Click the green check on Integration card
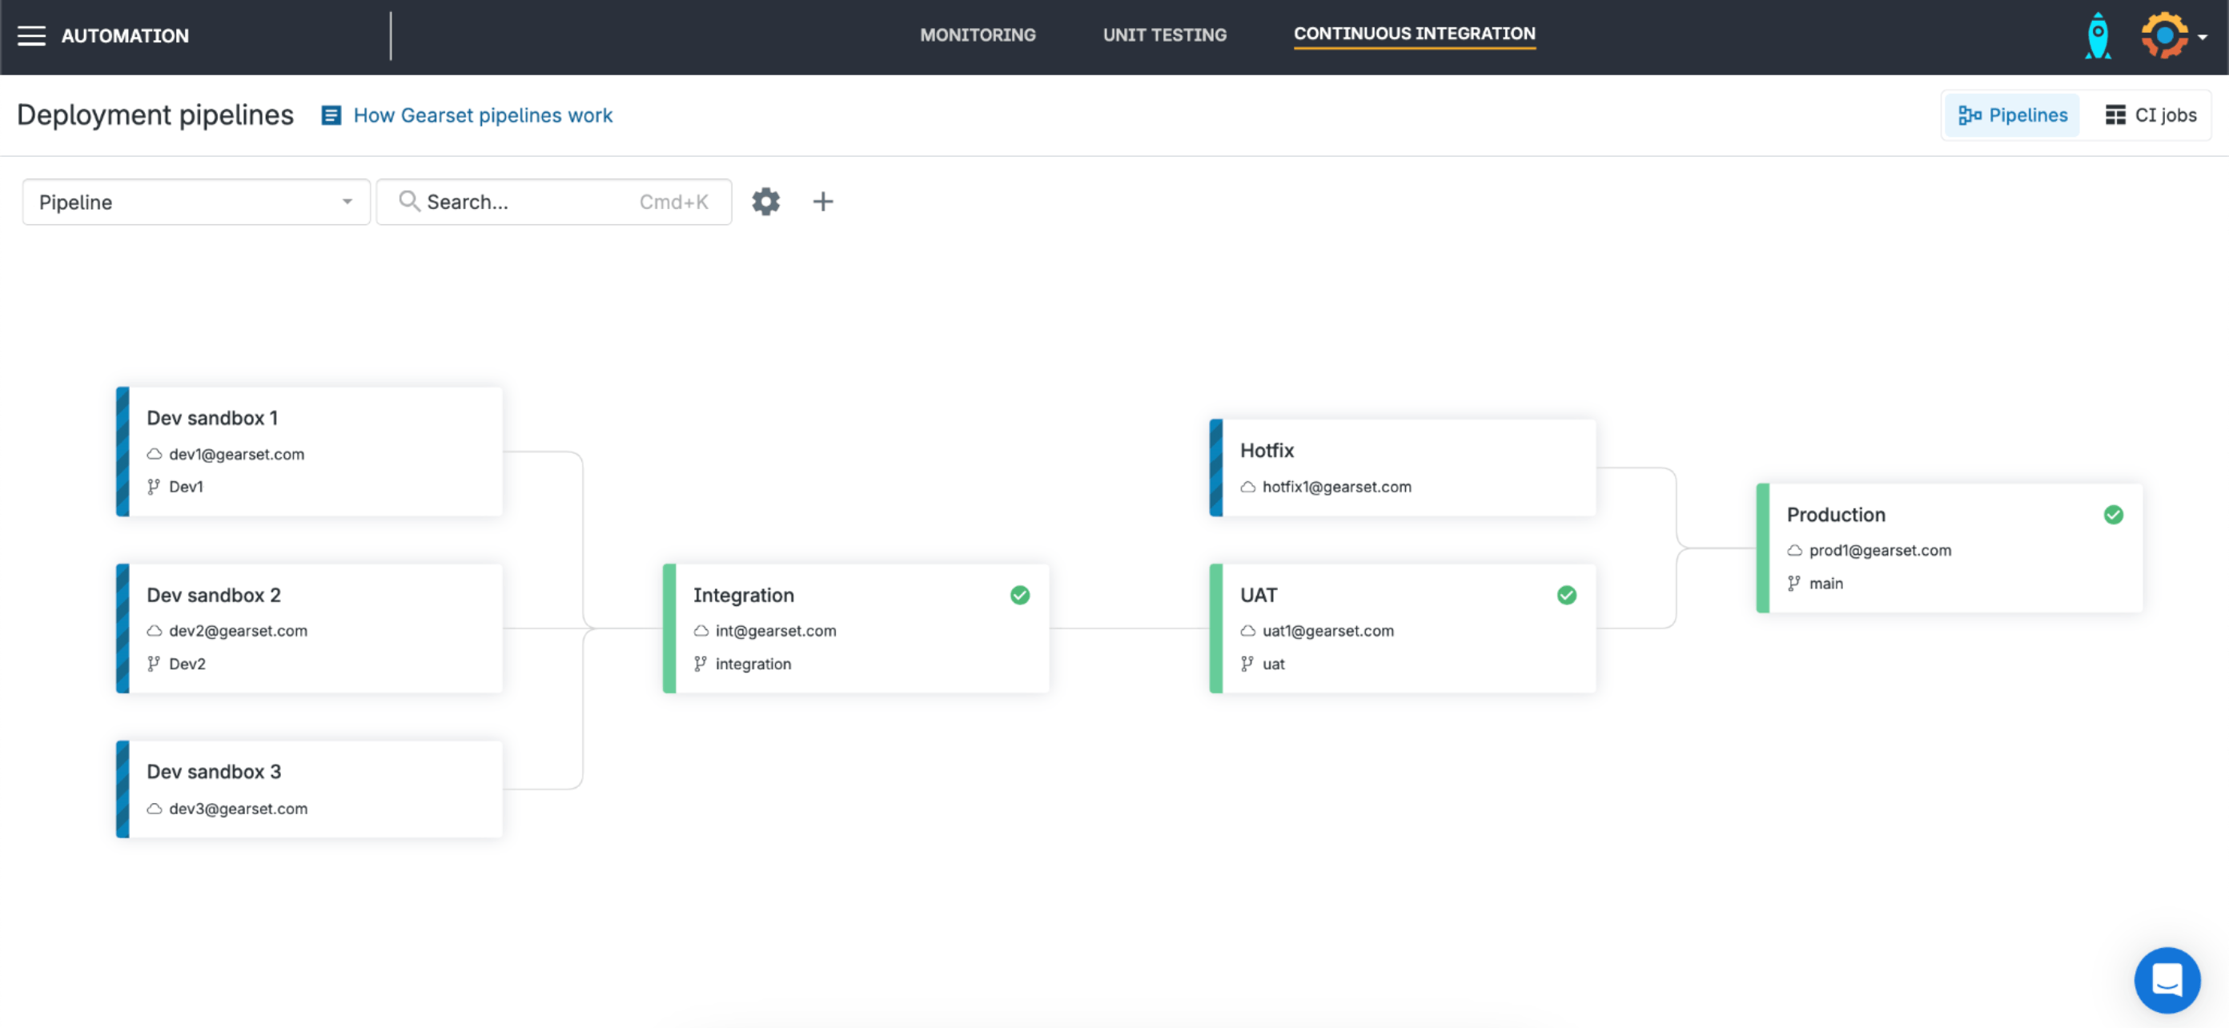 pos(1019,595)
